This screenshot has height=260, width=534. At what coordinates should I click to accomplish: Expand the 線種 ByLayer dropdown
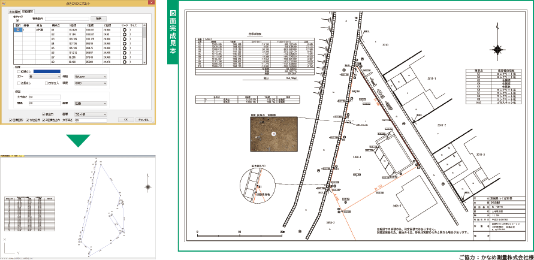(91, 77)
